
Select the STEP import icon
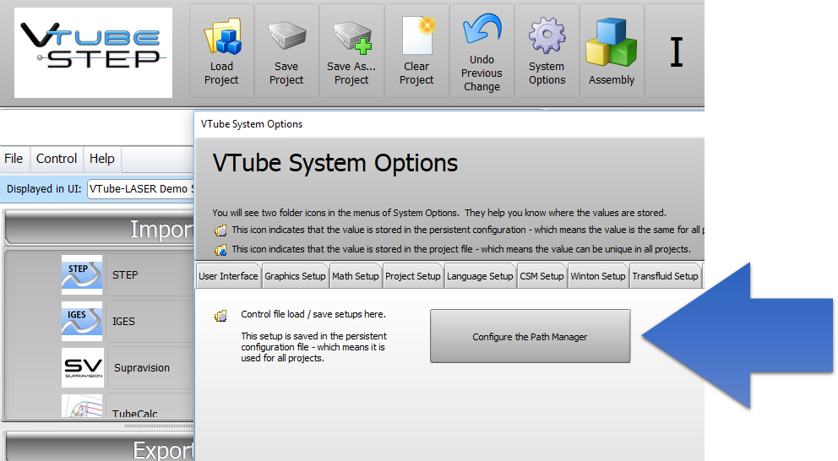pos(82,274)
